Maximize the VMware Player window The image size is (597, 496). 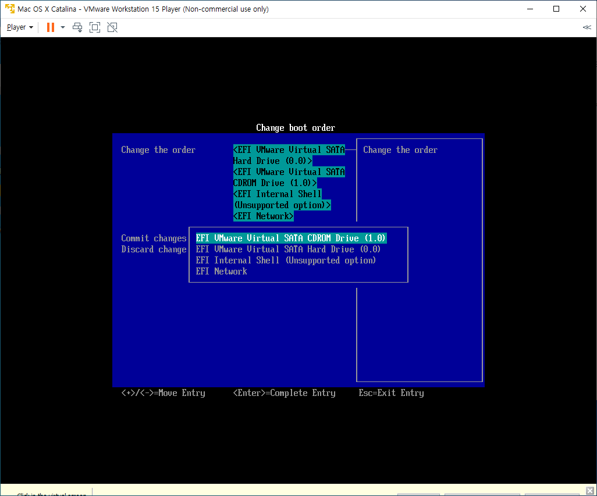click(x=556, y=9)
